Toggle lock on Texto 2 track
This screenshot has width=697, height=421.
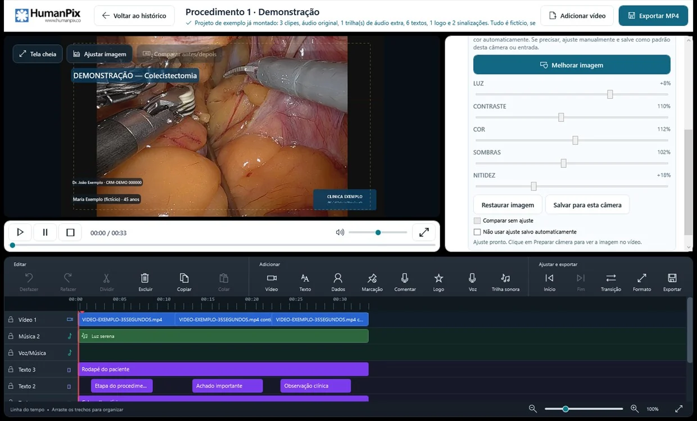pos(10,386)
